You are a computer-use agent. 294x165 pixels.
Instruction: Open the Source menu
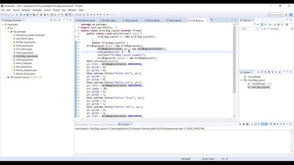(16, 10)
